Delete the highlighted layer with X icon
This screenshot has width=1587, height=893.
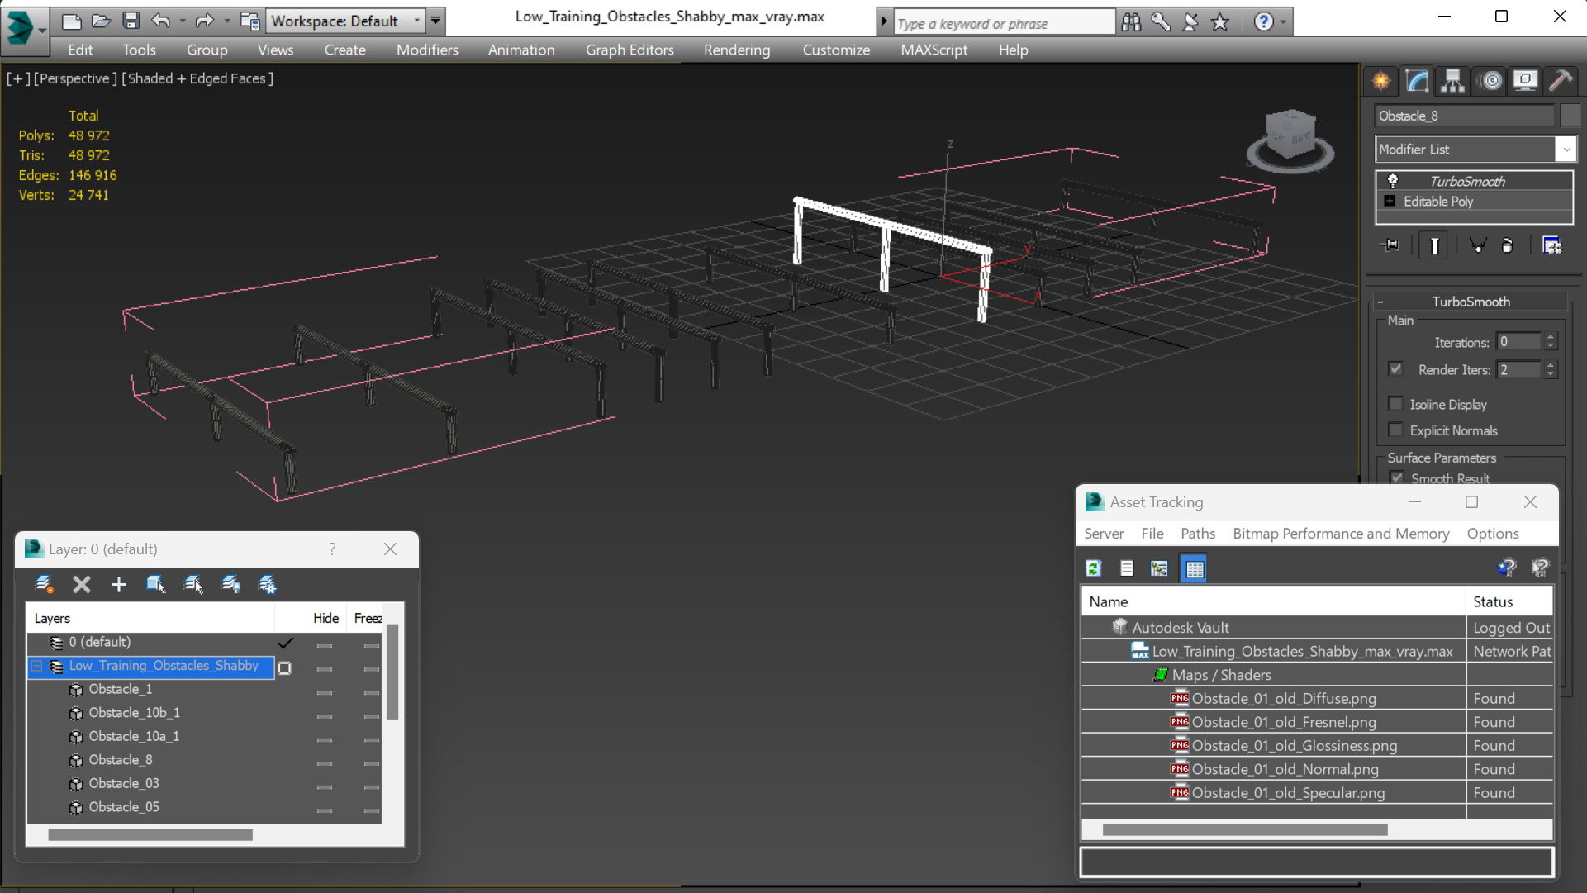[81, 585]
